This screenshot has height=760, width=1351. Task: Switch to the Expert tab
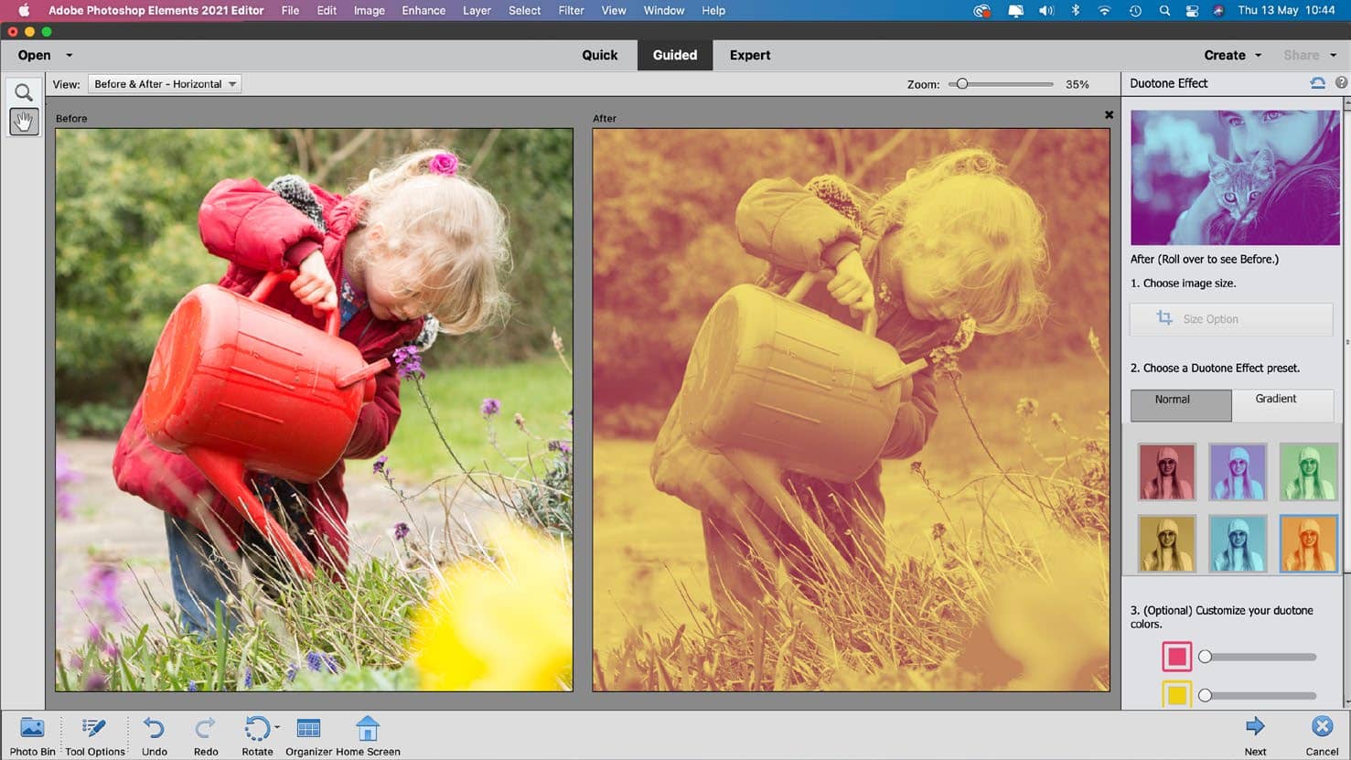pyautogui.click(x=749, y=55)
